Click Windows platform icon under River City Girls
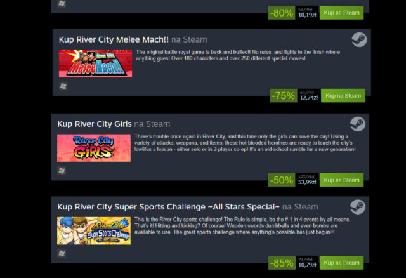This screenshot has width=406, height=278. [x=62, y=171]
